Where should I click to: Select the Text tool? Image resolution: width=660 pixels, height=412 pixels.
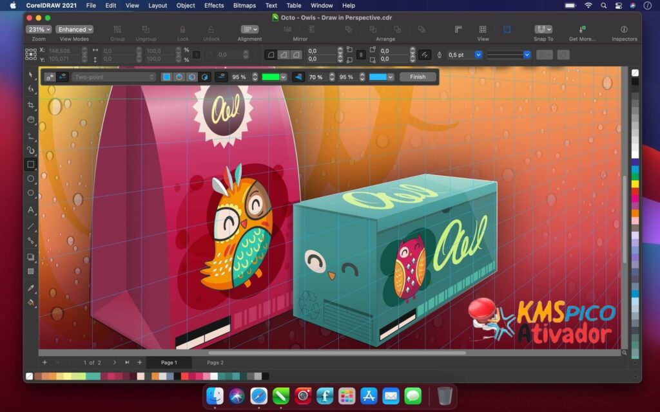[31, 210]
